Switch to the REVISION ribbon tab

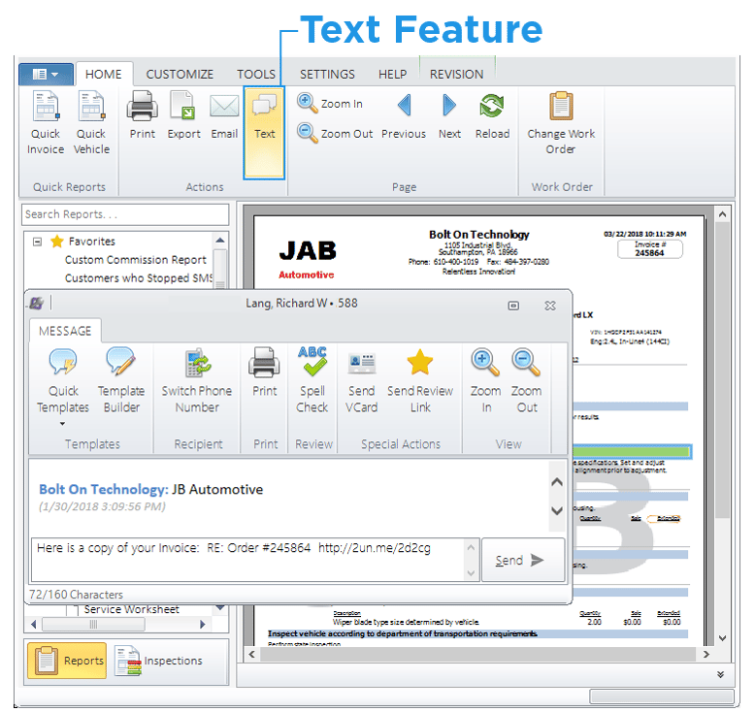456,74
